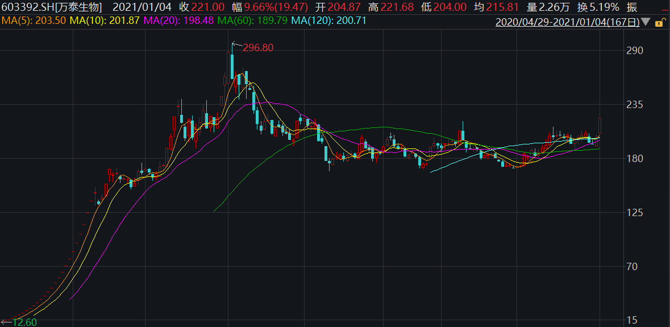Click the 296.80 high price marker
Screen dimensions: 670x327
pyautogui.click(x=258, y=48)
